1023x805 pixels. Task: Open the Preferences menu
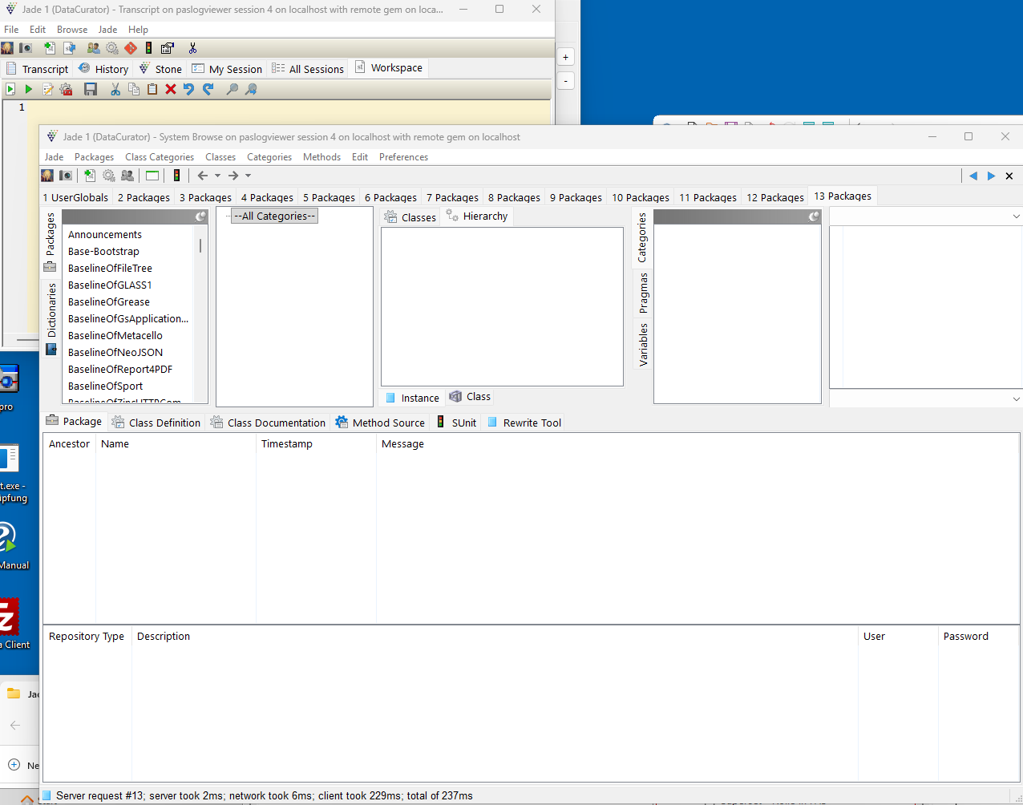[403, 157]
